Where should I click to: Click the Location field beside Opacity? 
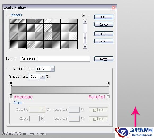tap(74, 110)
